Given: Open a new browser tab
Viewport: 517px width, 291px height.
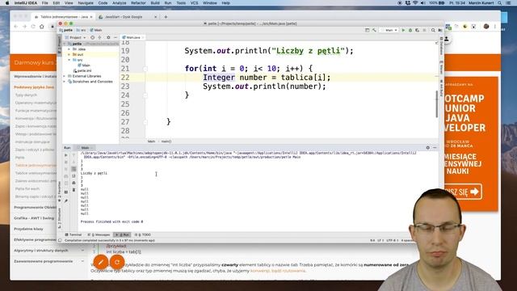Looking at the screenshot, I should 166,17.
